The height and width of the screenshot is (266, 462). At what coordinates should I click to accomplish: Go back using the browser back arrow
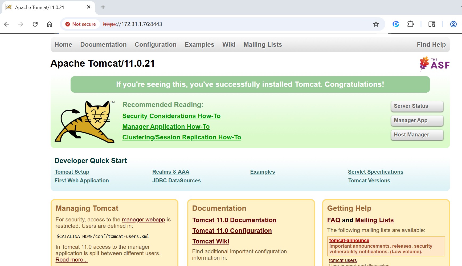click(7, 24)
